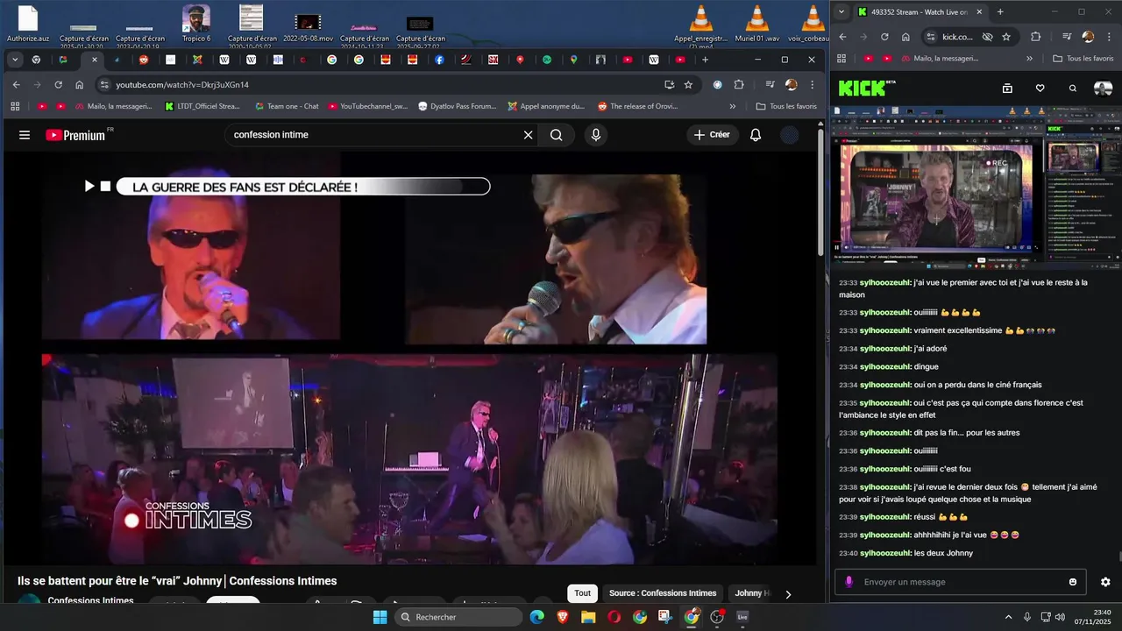1122x631 pixels.
Task: Open 'Authorize.auz' desktop file
Action: (x=28, y=23)
